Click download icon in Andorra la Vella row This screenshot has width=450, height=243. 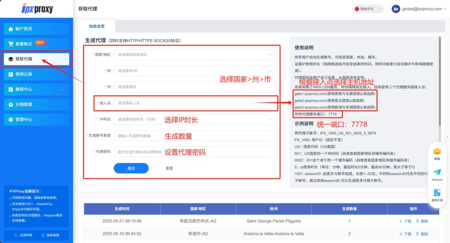400,234
